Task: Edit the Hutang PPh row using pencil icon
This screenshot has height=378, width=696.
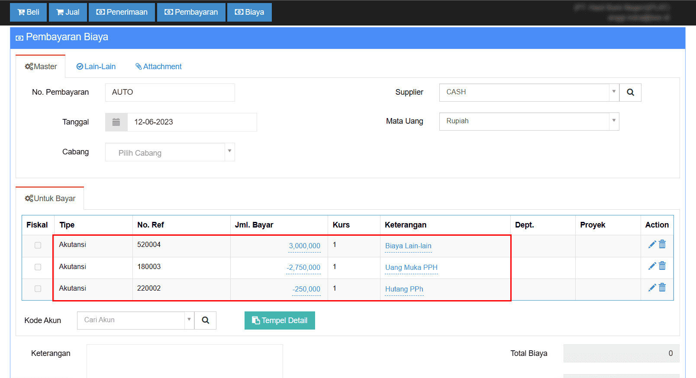Action: click(x=652, y=288)
